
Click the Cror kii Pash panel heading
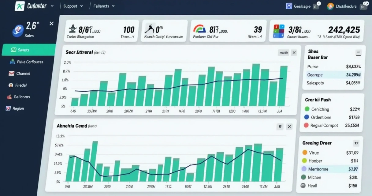click(x=318, y=100)
